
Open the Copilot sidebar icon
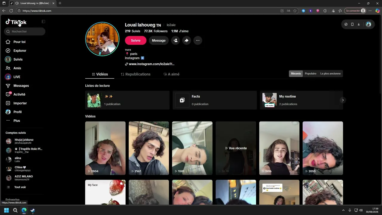377,11
